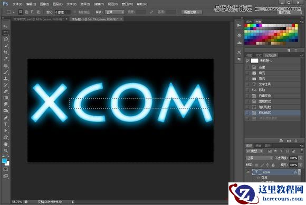Screen dimensions: 306x205
Task: Select the Pen tool
Action: 5,118
